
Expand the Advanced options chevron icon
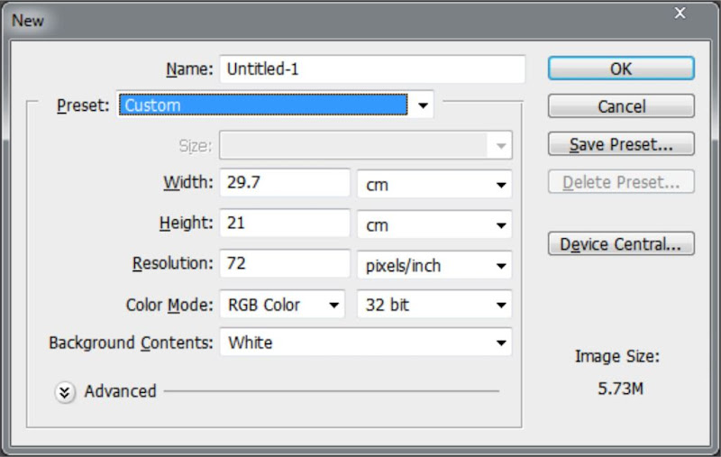click(x=65, y=392)
